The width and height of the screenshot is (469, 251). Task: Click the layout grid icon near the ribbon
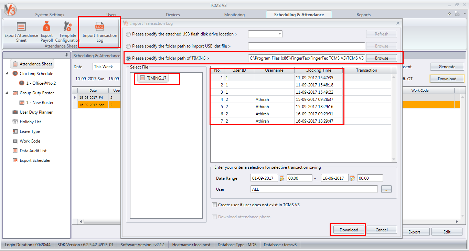[457, 14]
